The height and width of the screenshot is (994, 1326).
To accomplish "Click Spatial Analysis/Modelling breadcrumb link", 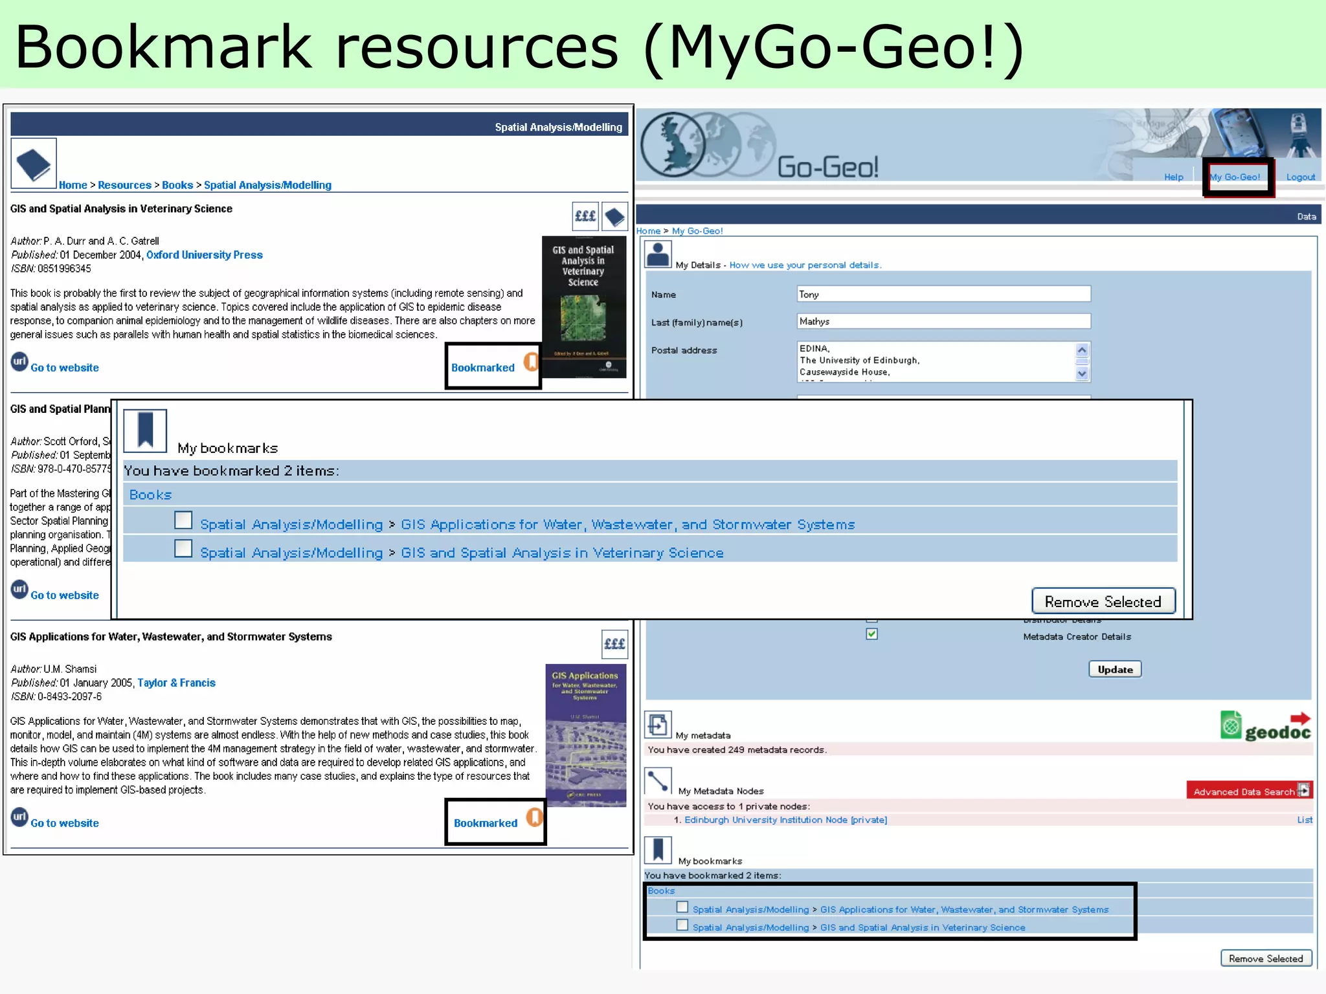I will (267, 185).
